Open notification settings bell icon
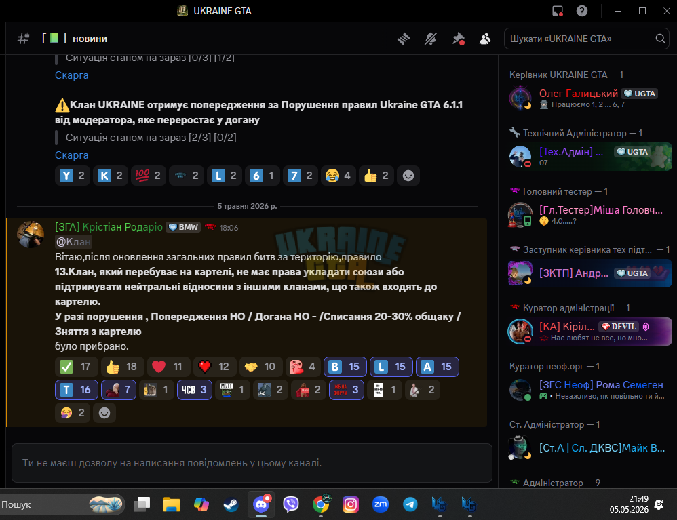 pos(431,39)
